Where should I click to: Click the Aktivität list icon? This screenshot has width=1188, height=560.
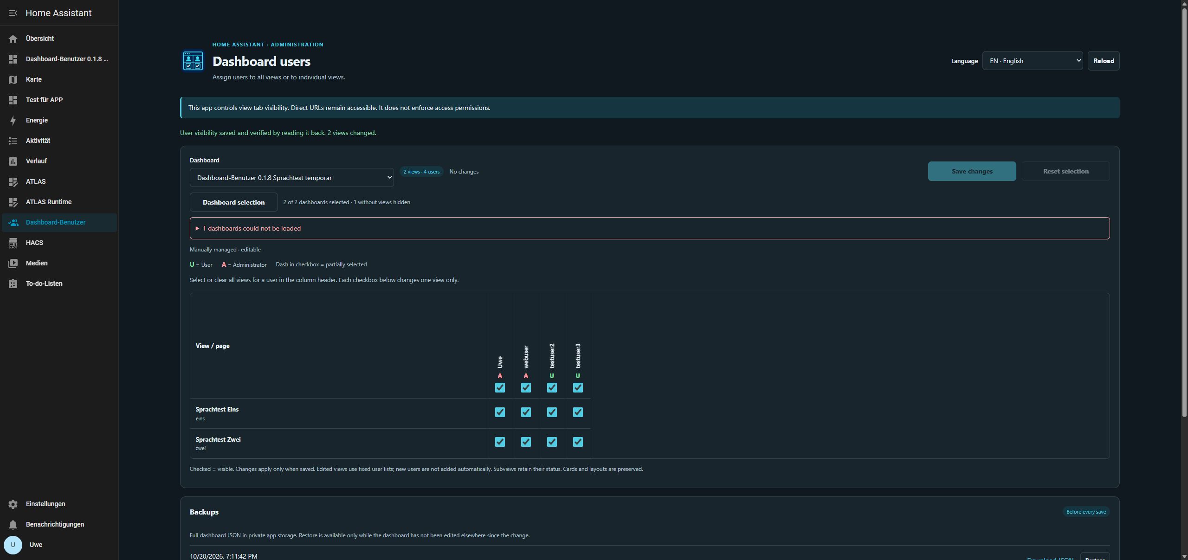tap(13, 141)
